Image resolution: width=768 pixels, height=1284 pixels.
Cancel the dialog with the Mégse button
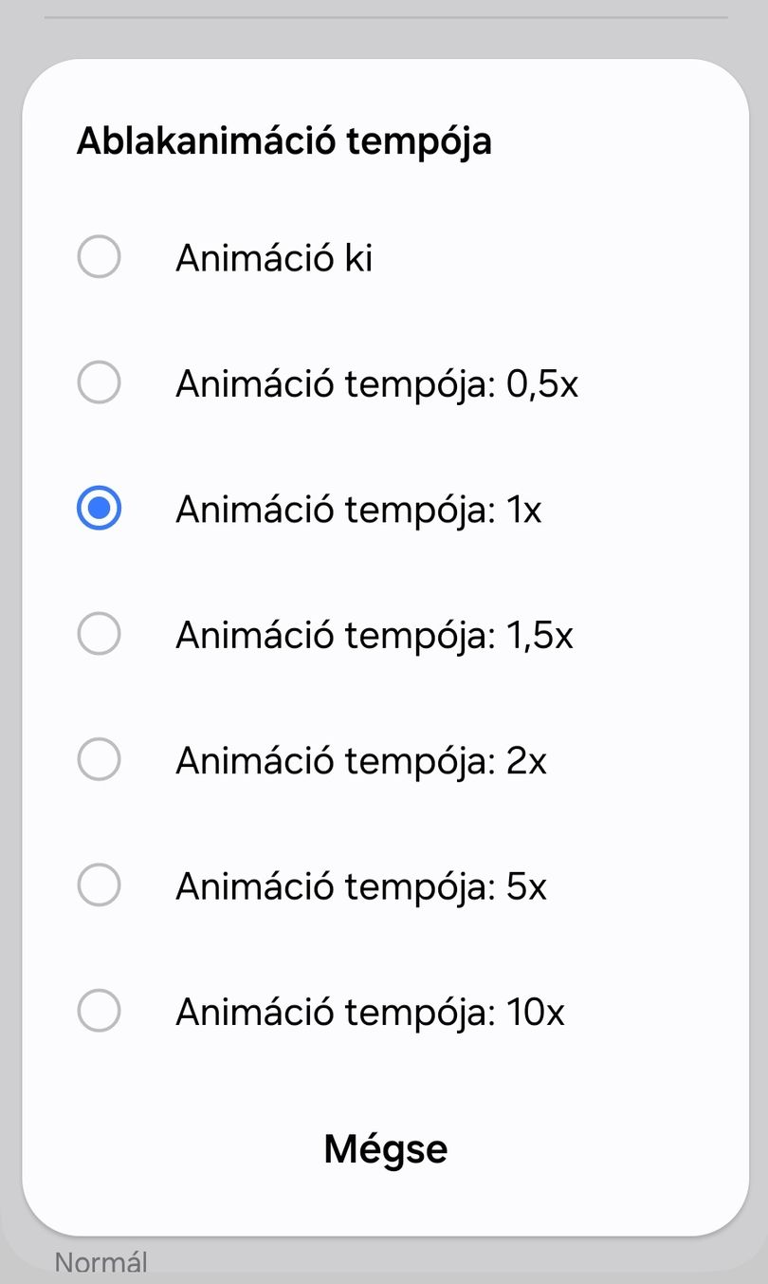386,1149
